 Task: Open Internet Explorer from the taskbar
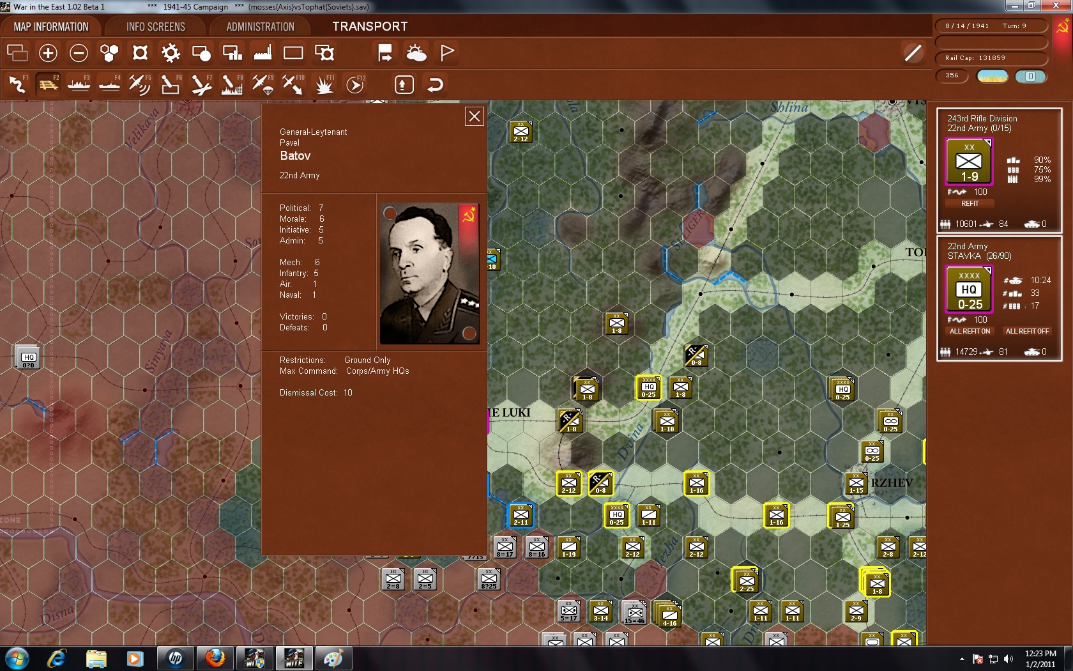57,658
